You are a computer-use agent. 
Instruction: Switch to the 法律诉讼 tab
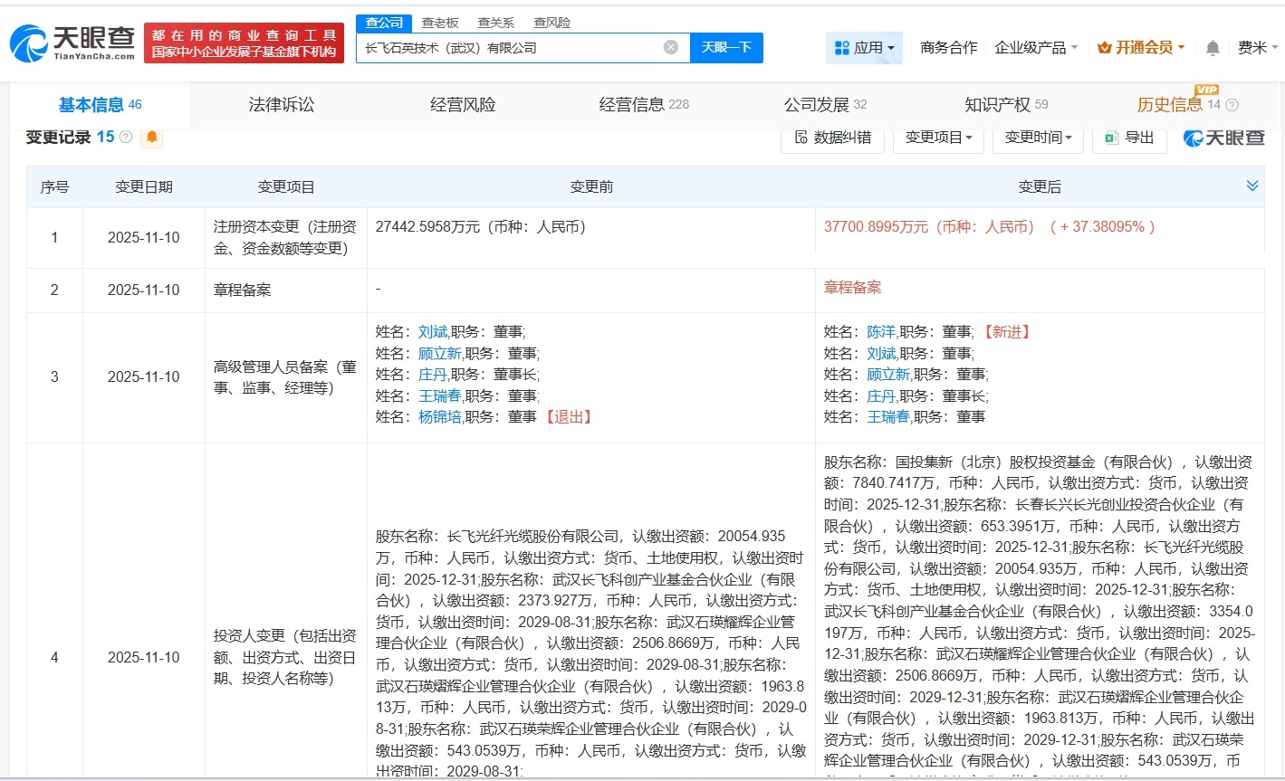pyautogui.click(x=281, y=104)
